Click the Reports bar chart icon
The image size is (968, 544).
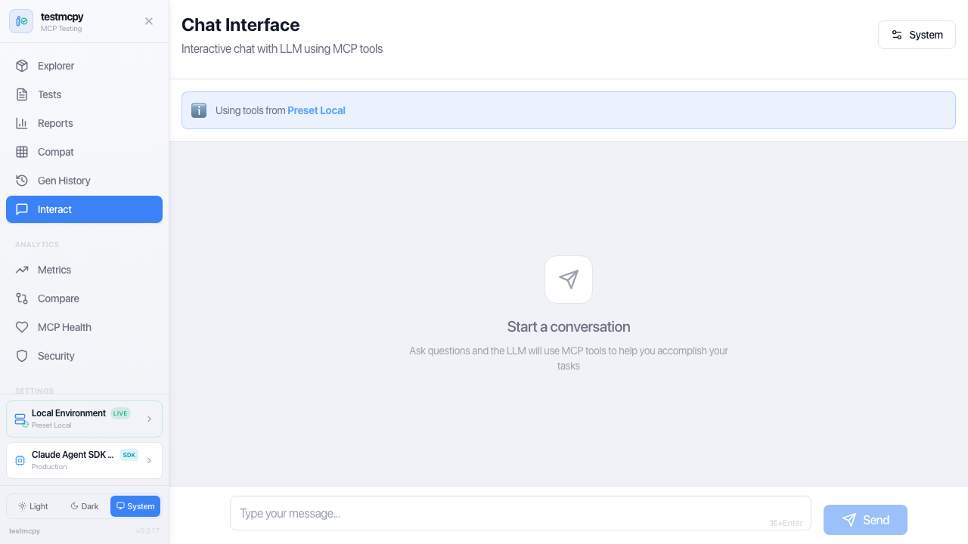click(x=22, y=123)
